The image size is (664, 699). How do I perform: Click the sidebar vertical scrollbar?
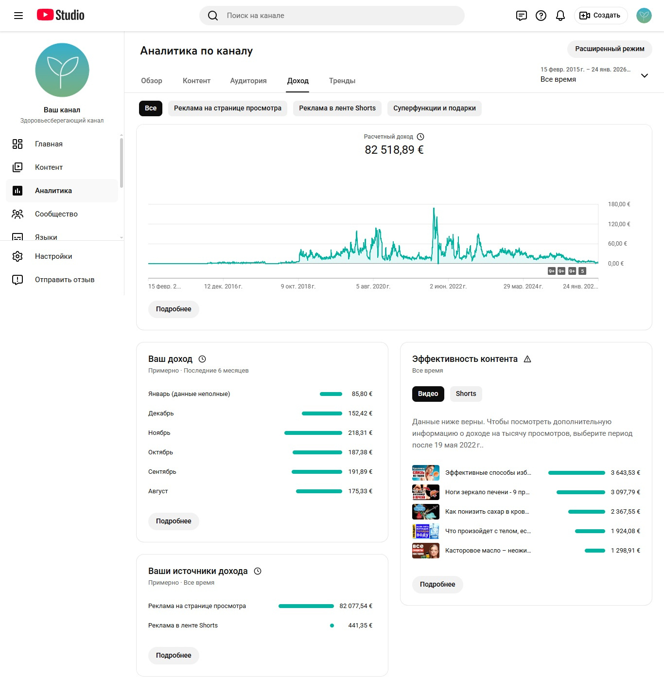pos(122,162)
